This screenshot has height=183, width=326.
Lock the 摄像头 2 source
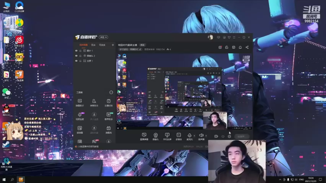pos(80,56)
